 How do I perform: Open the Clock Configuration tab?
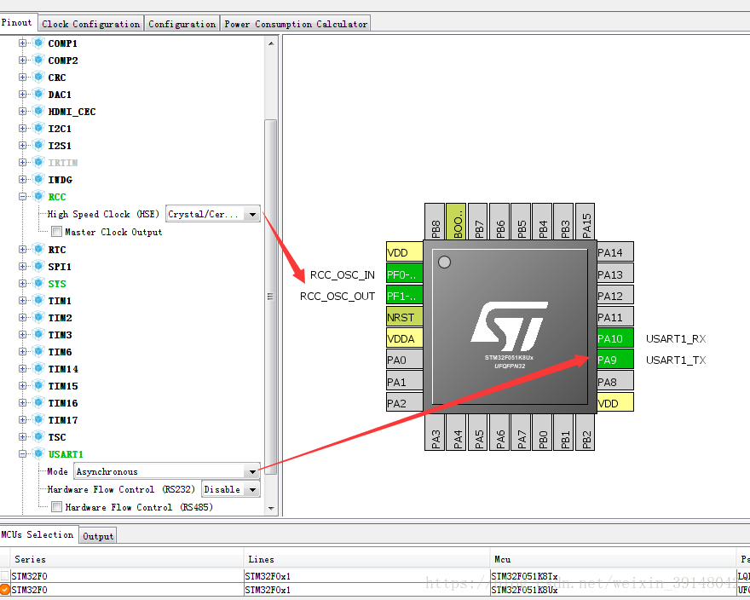coord(90,24)
